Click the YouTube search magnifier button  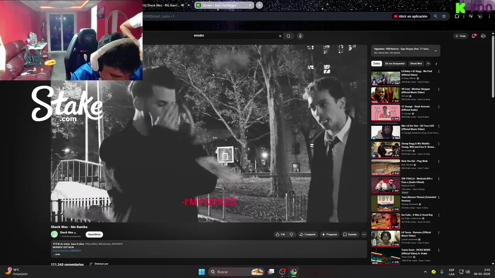coord(288,36)
